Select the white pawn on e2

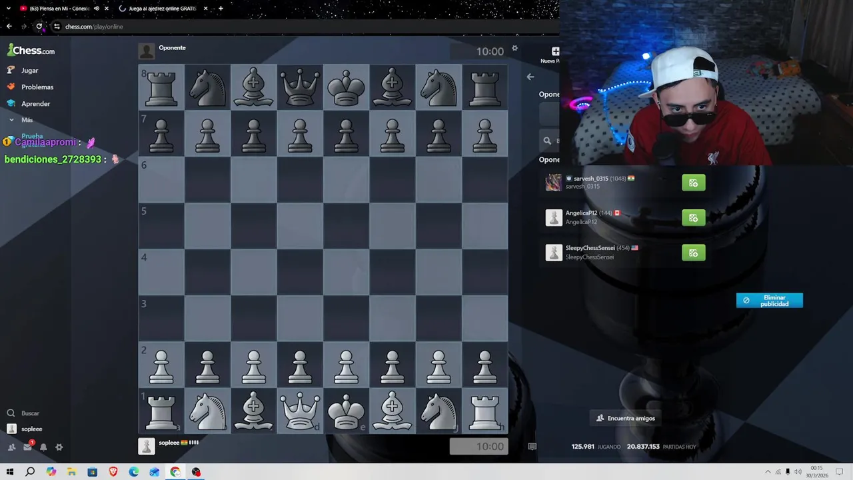tap(346, 365)
